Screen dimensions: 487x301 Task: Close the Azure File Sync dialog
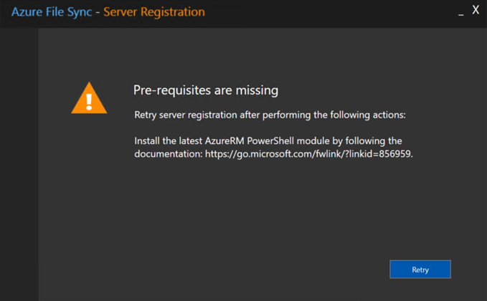click(476, 10)
